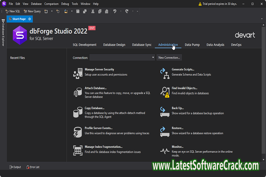Expand the Connection dropdown list

tap(153, 58)
